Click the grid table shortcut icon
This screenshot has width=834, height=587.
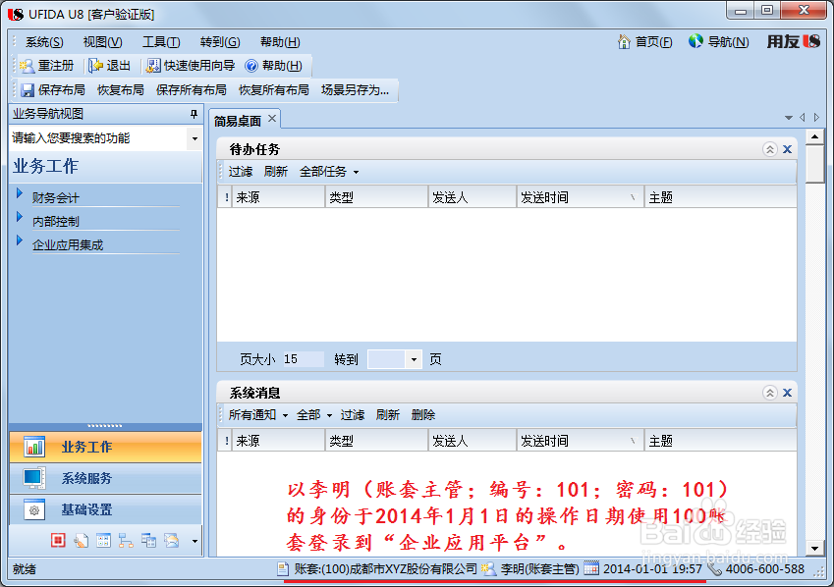[x=104, y=541]
